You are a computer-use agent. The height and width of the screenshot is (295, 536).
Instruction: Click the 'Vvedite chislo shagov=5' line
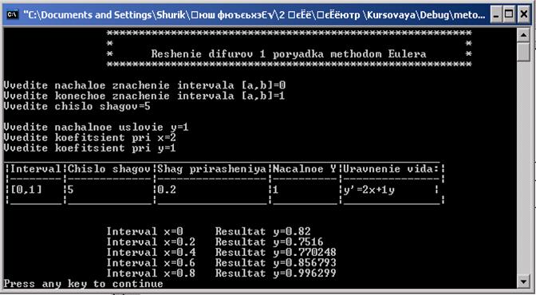coord(77,106)
